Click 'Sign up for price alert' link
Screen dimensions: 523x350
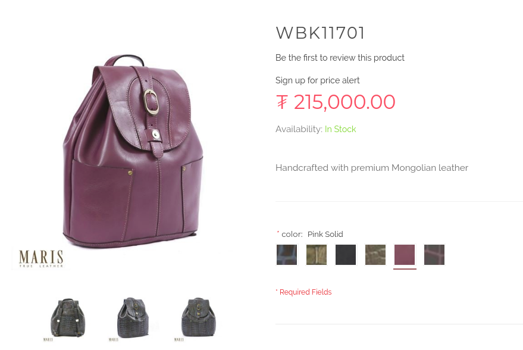coord(317,80)
